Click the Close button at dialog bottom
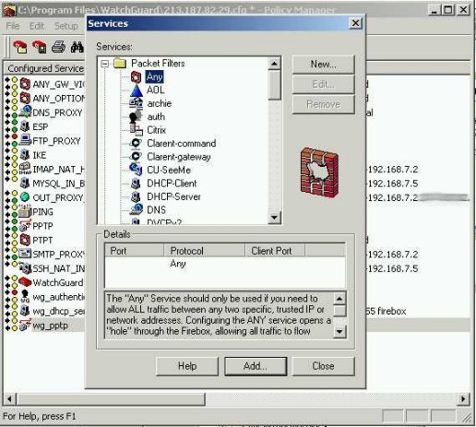The height and width of the screenshot is (427, 476). pyautogui.click(x=323, y=366)
